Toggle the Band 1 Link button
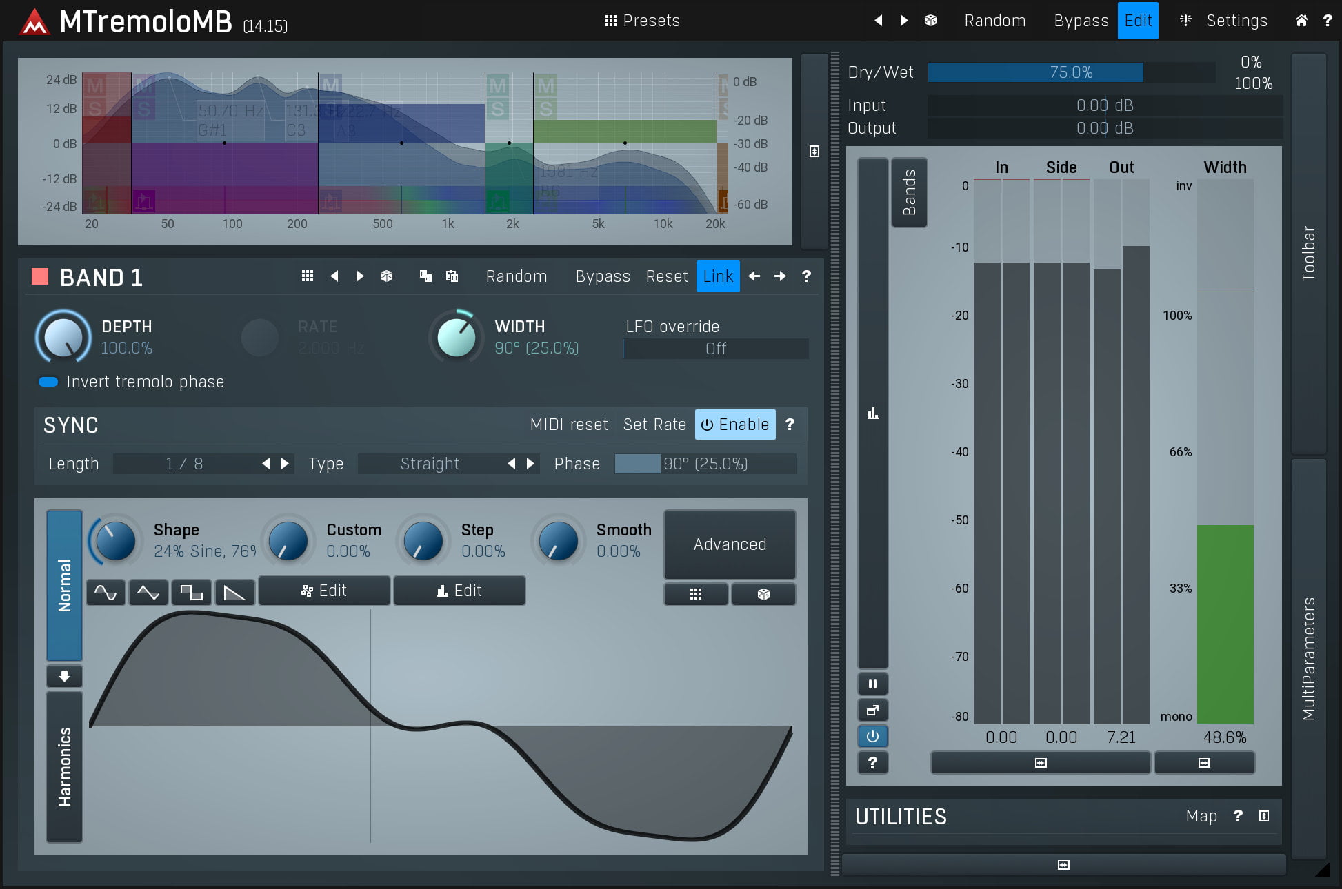The width and height of the screenshot is (1342, 889). 718,276
